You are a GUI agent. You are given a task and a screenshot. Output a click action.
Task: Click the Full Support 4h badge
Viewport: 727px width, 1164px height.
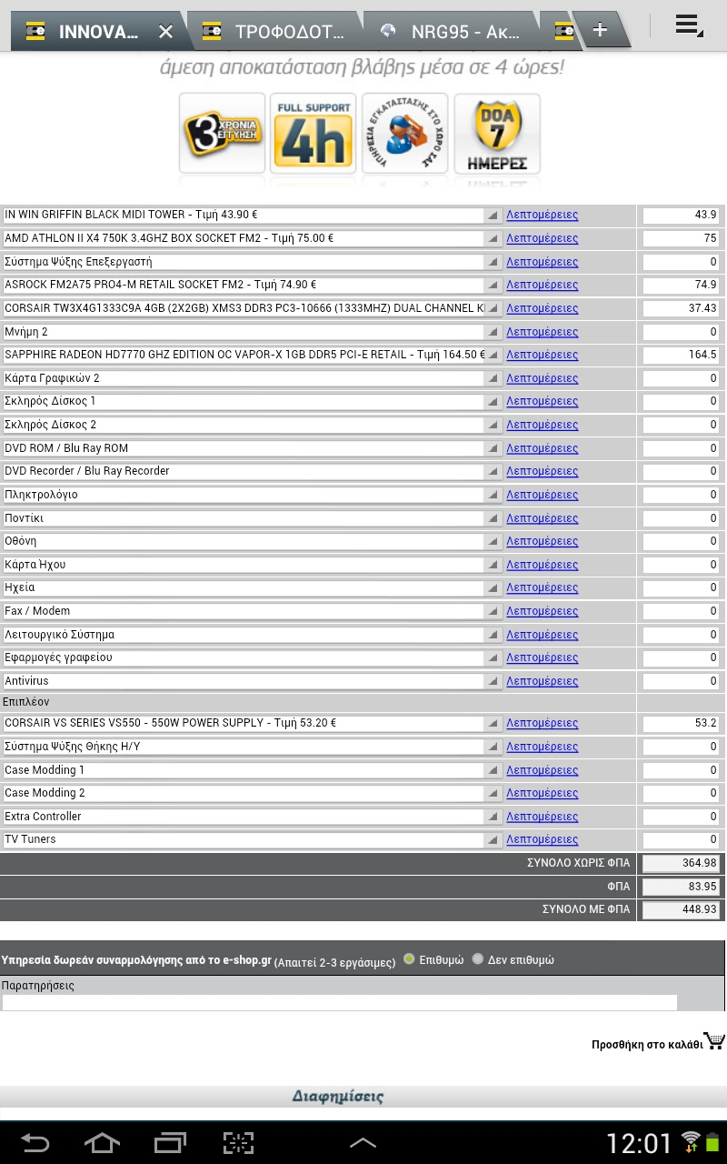[x=314, y=133]
